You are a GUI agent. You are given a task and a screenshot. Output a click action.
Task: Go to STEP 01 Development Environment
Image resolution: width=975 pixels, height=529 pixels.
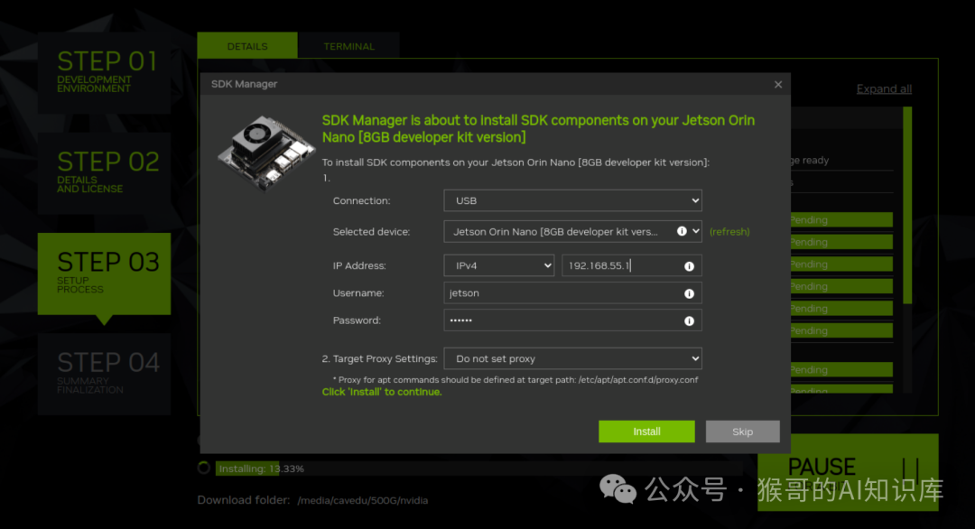point(105,73)
